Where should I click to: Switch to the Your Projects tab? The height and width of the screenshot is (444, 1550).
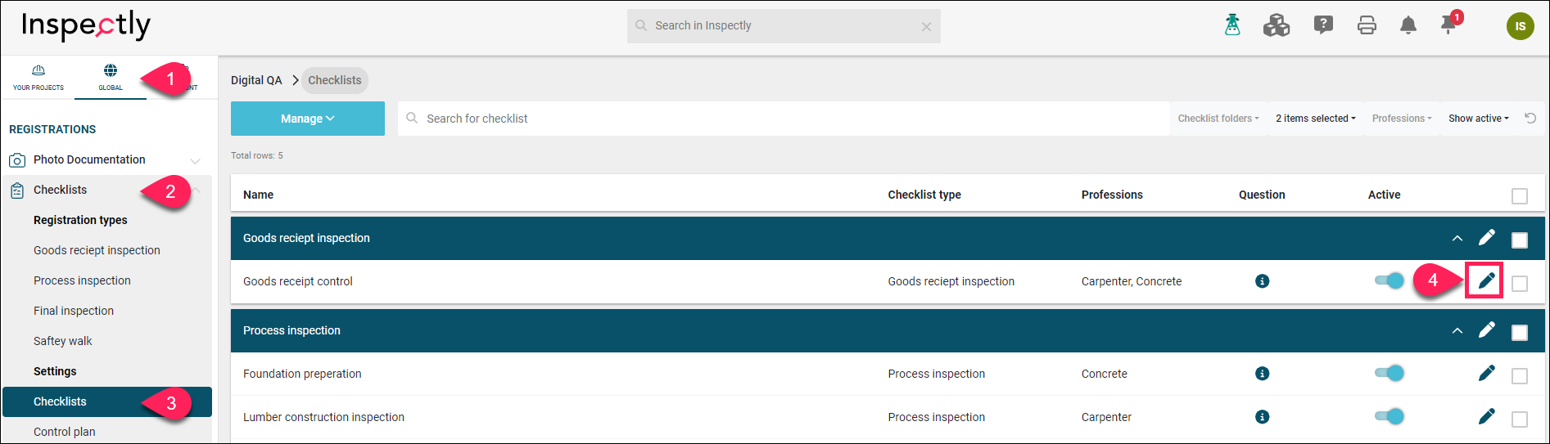click(x=38, y=78)
